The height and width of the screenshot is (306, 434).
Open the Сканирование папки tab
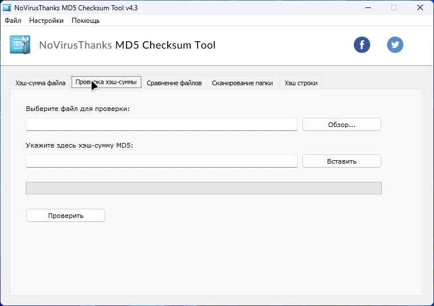coord(242,83)
